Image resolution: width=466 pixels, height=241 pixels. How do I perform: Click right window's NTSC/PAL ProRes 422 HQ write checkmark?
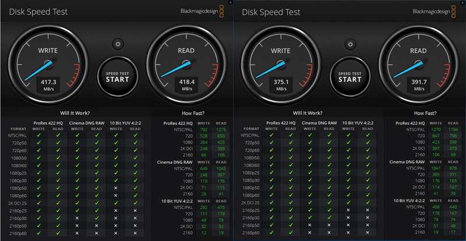[x=271, y=135]
